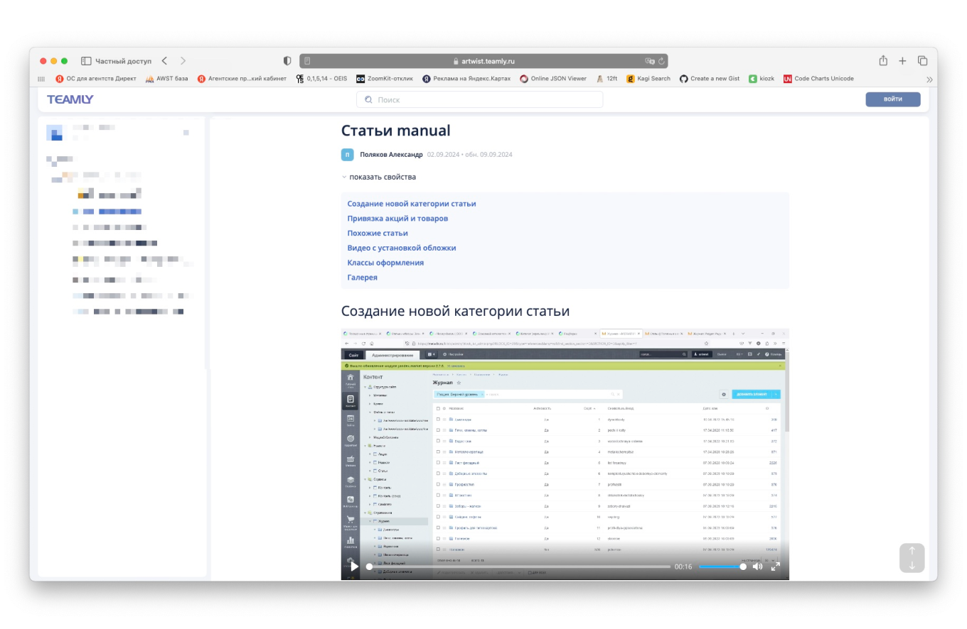Screen dimensions: 967x629
Task: Toggle the Safari sidebar panel icon
Action: pyautogui.click(x=86, y=61)
